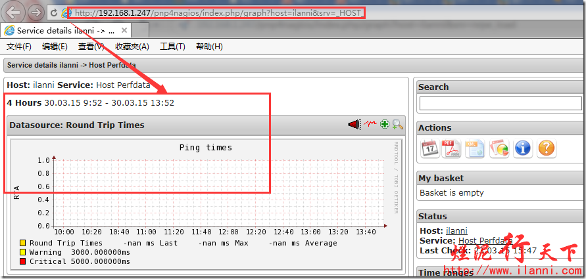Click the red megaphone alert icon

pos(354,124)
